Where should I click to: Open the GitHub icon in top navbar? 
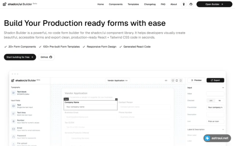(191, 4)
